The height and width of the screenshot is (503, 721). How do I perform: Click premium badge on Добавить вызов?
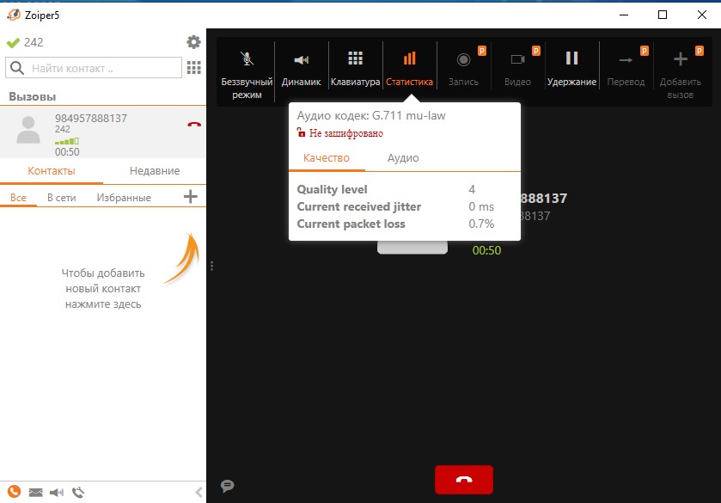click(700, 51)
